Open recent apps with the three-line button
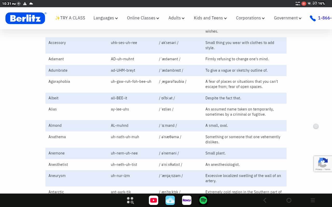Image resolution: width=332 pixels, height=207 pixels. [313, 200]
